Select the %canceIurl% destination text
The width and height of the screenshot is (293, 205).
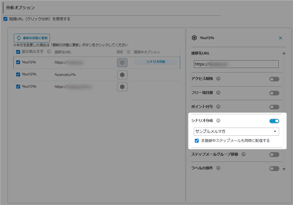[65, 75]
